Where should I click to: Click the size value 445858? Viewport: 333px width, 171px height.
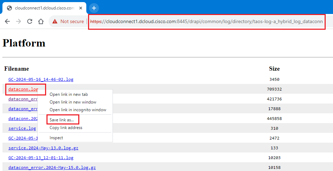[274, 119]
